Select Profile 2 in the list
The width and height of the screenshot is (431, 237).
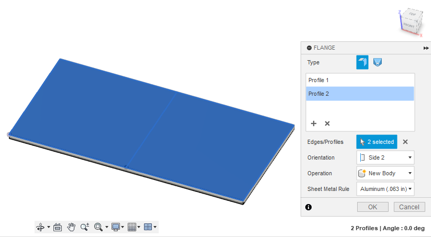pos(360,94)
